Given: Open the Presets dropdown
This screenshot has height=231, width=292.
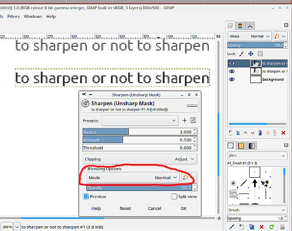Looking at the screenshot, I should click(140, 121).
